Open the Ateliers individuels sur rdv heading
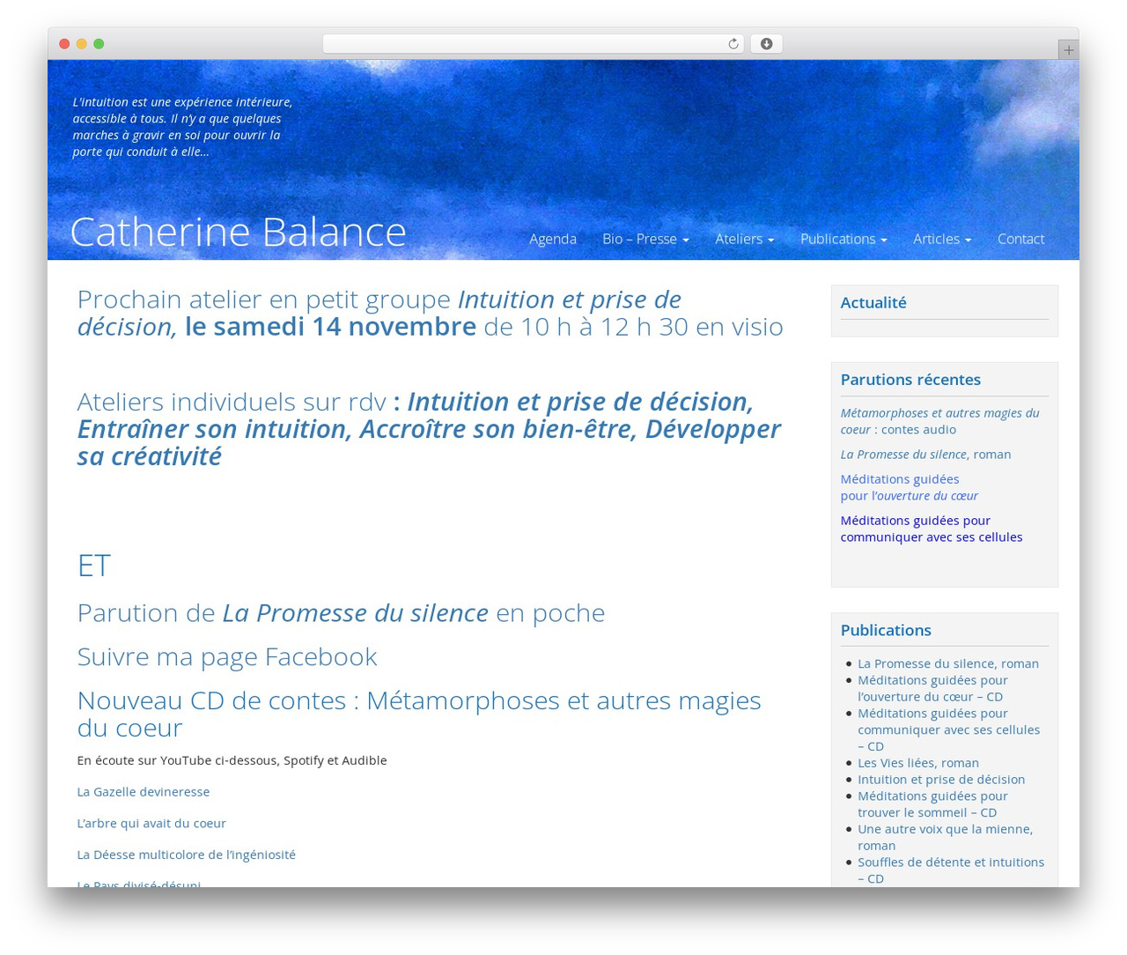The height and width of the screenshot is (955, 1127). [x=429, y=428]
